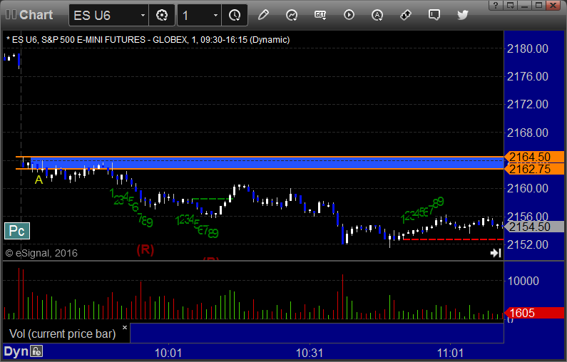567x362 pixels.
Task: Click the bar replay play icon
Action: click(349, 15)
